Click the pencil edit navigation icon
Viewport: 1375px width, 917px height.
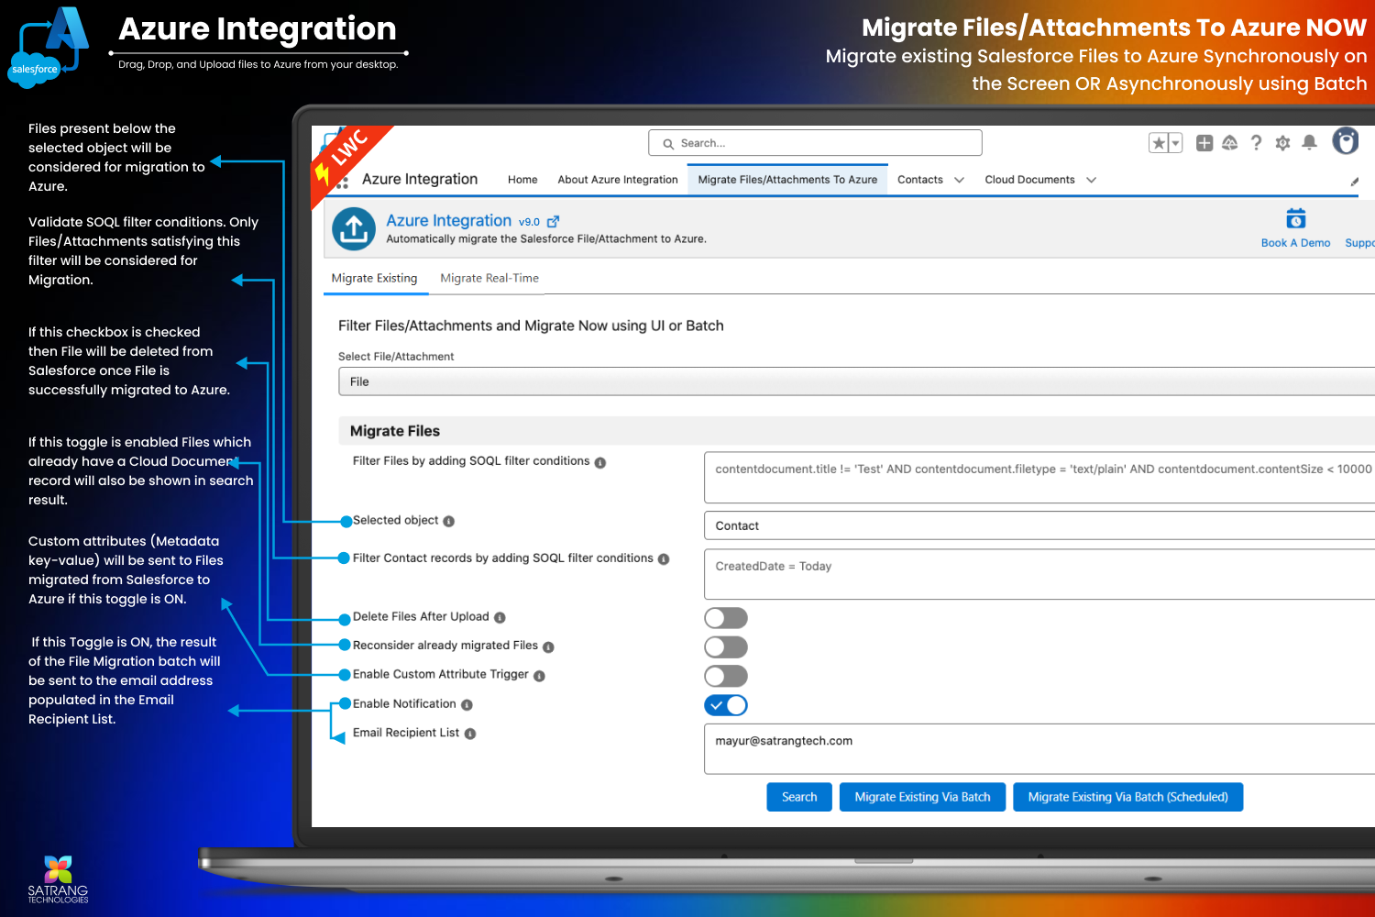point(1355,182)
